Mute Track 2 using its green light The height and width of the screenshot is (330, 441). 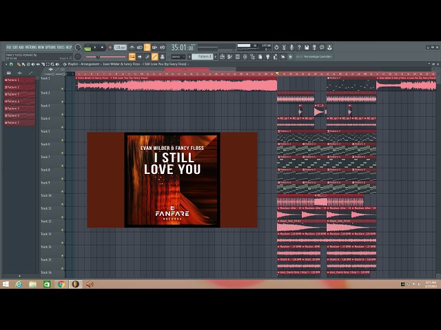[x=63, y=102]
